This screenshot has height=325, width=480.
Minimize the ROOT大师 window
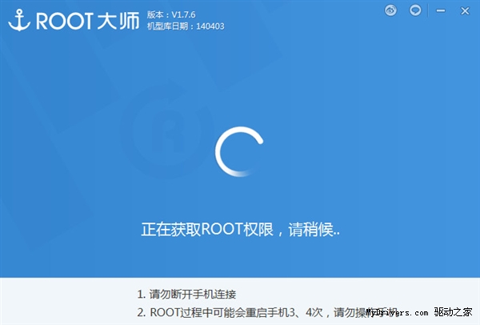(x=441, y=10)
